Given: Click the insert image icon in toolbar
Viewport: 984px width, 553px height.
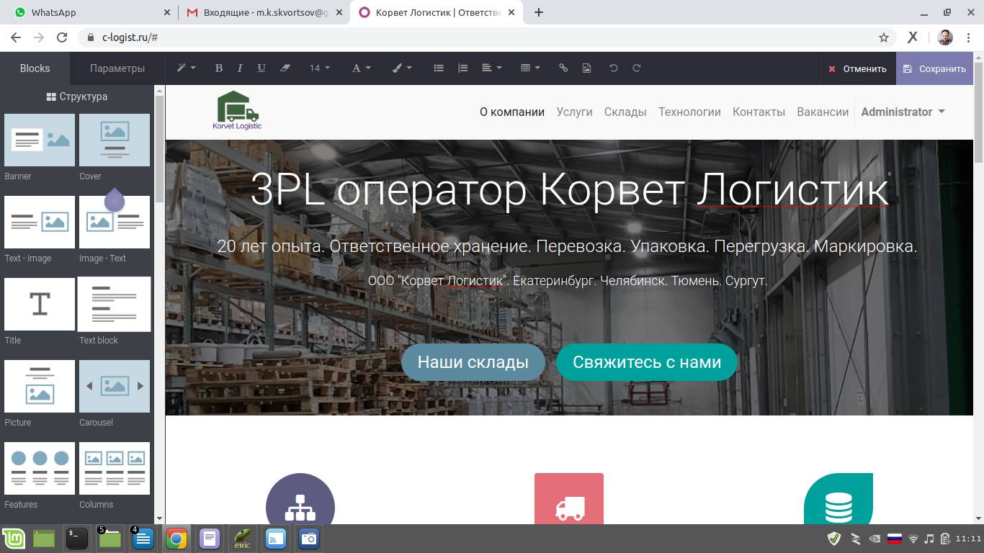Looking at the screenshot, I should (x=586, y=68).
